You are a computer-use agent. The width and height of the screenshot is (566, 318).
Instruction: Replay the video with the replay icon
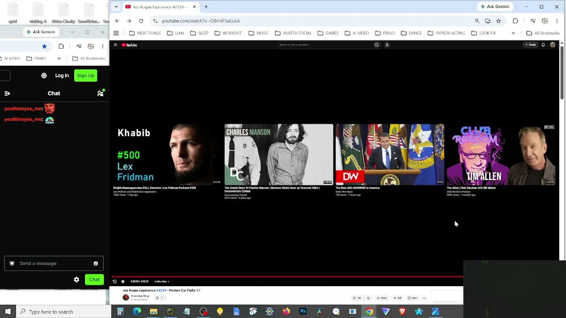click(x=115, y=281)
